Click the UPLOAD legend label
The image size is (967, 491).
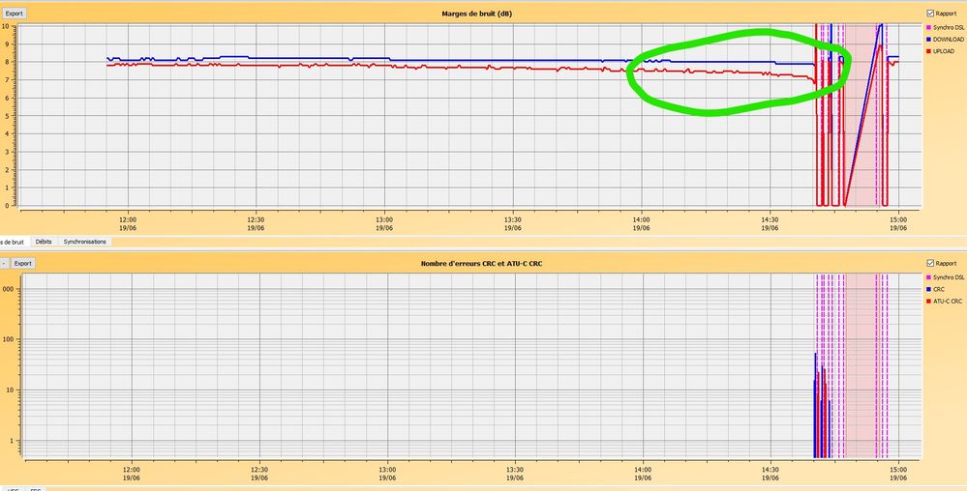pos(944,51)
